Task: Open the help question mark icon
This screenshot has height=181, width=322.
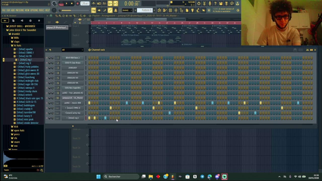Action: [x=215, y=4]
